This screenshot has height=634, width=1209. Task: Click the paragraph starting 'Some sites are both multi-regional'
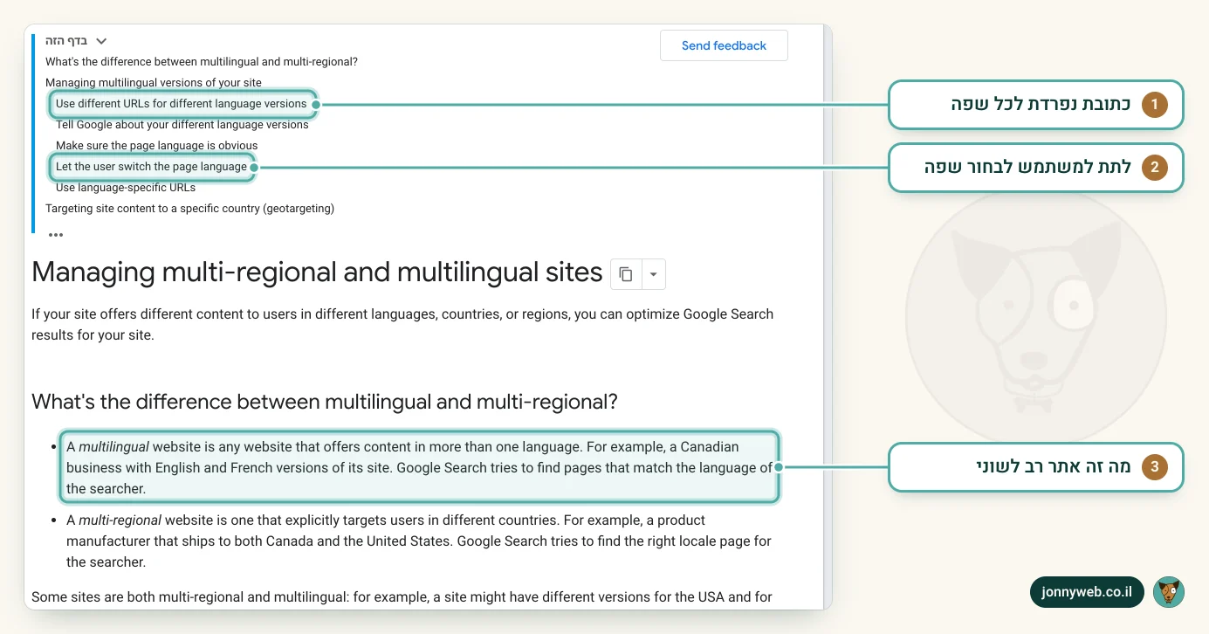click(x=402, y=597)
